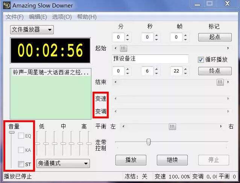Enable the KA checkbox
This screenshot has width=240, height=183.
point(21,150)
